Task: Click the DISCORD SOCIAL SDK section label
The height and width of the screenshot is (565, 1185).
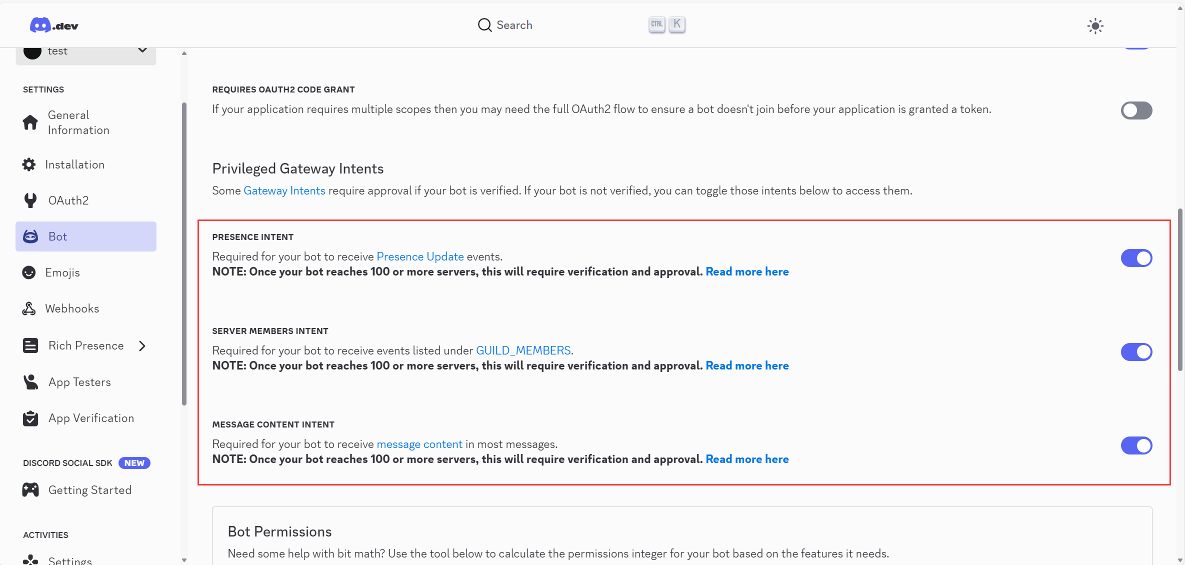Action: 67,463
